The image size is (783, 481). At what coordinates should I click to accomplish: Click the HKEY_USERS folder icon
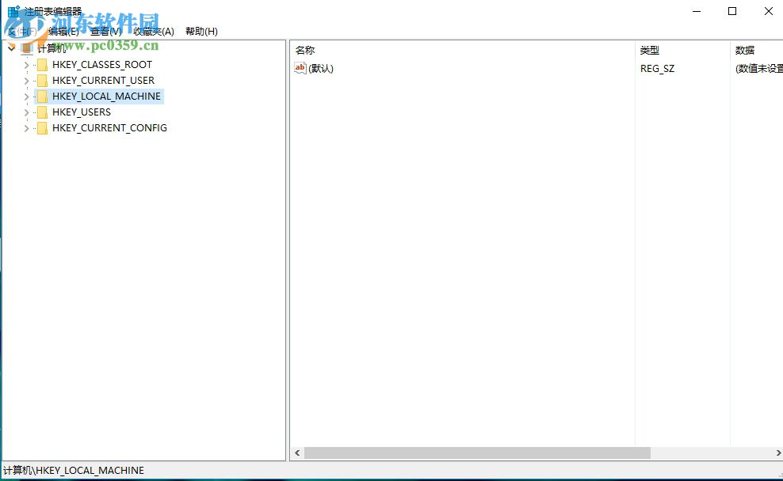(x=42, y=112)
